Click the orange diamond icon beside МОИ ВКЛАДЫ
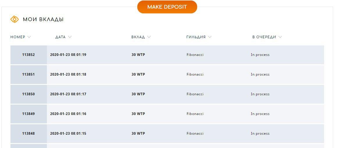 (x=15, y=19)
